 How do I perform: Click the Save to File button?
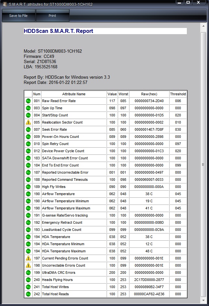(18, 16)
